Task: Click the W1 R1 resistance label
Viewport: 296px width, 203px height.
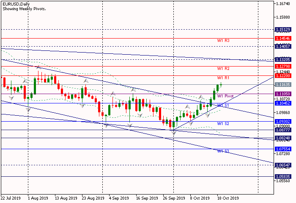Action: pyautogui.click(x=223, y=78)
